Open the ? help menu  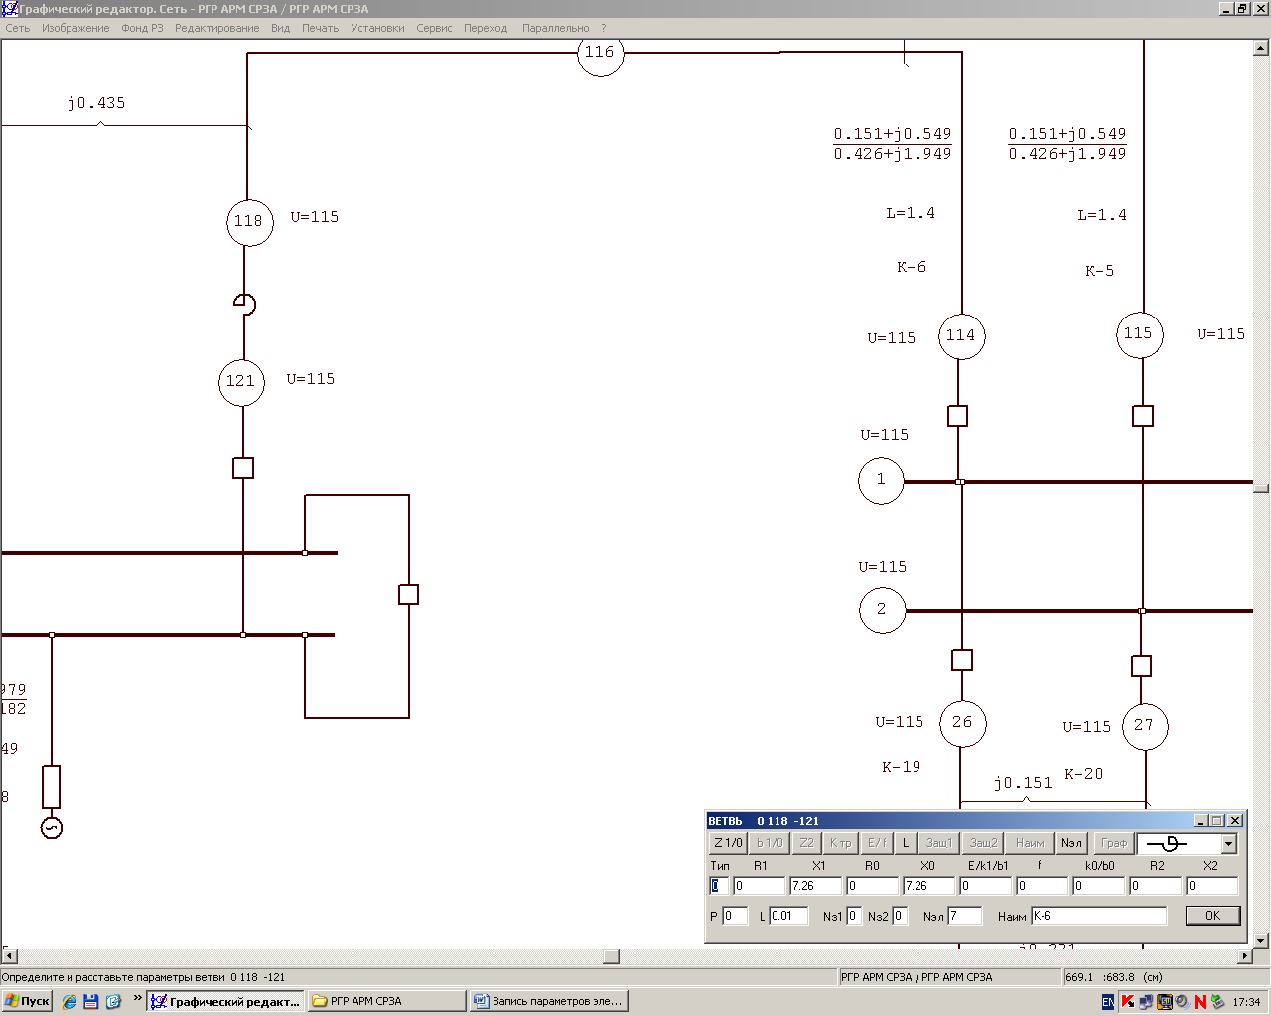pyautogui.click(x=603, y=28)
